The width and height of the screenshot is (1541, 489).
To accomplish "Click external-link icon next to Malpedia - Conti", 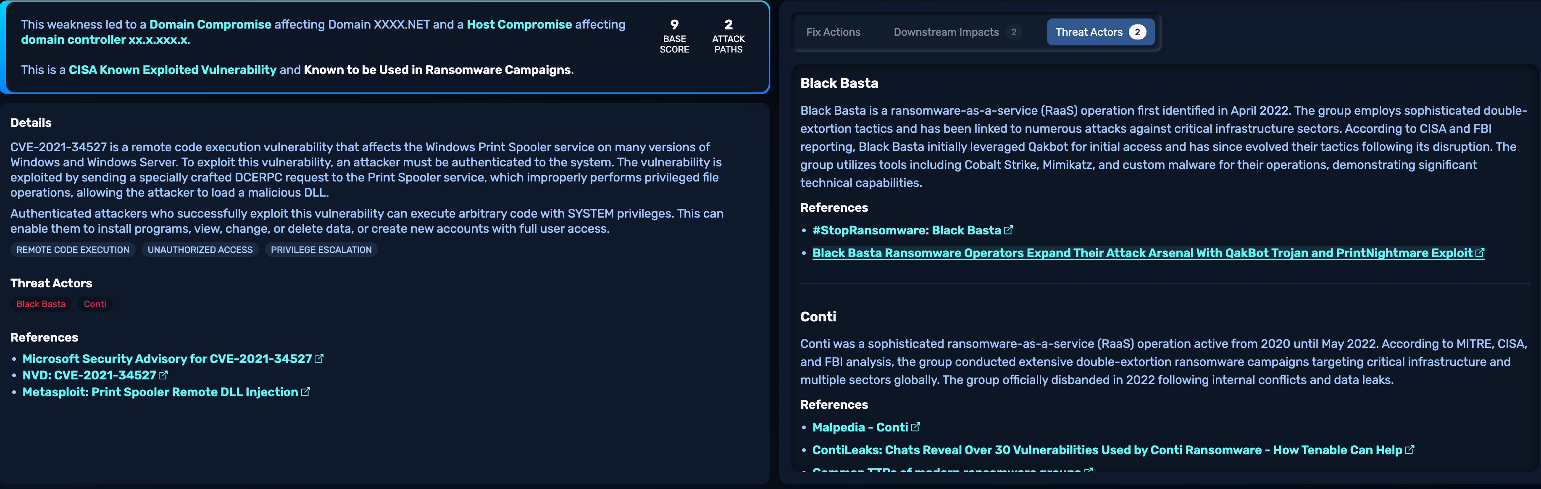I will click(x=915, y=427).
